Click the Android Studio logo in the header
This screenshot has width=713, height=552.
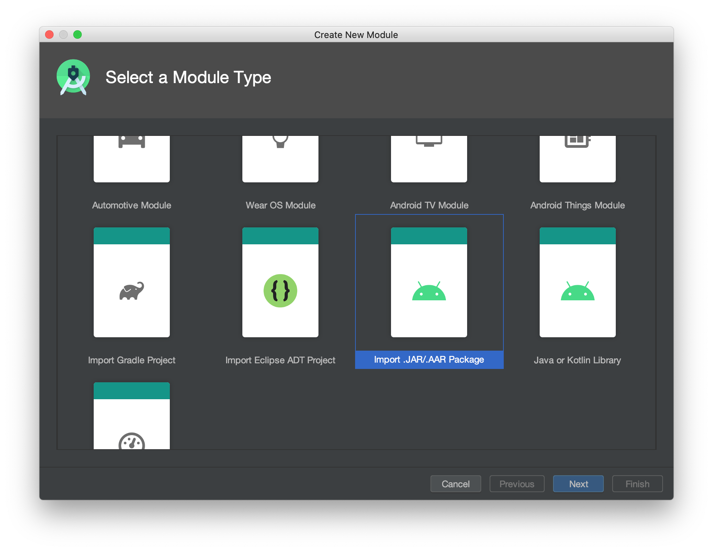click(73, 77)
